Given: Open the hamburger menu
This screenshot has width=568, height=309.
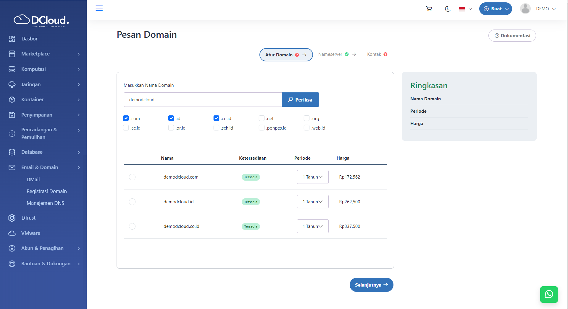Looking at the screenshot, I should (x=99, y=8).
